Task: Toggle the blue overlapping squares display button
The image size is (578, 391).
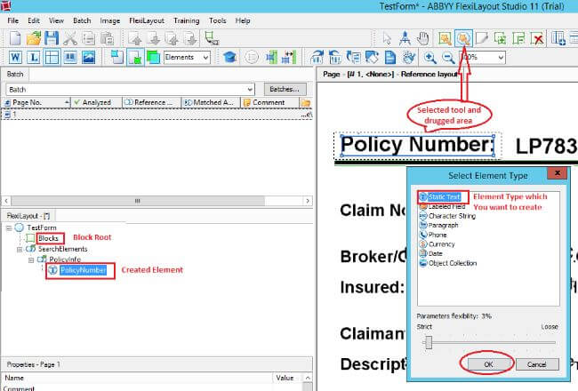Action: (116, 57)
